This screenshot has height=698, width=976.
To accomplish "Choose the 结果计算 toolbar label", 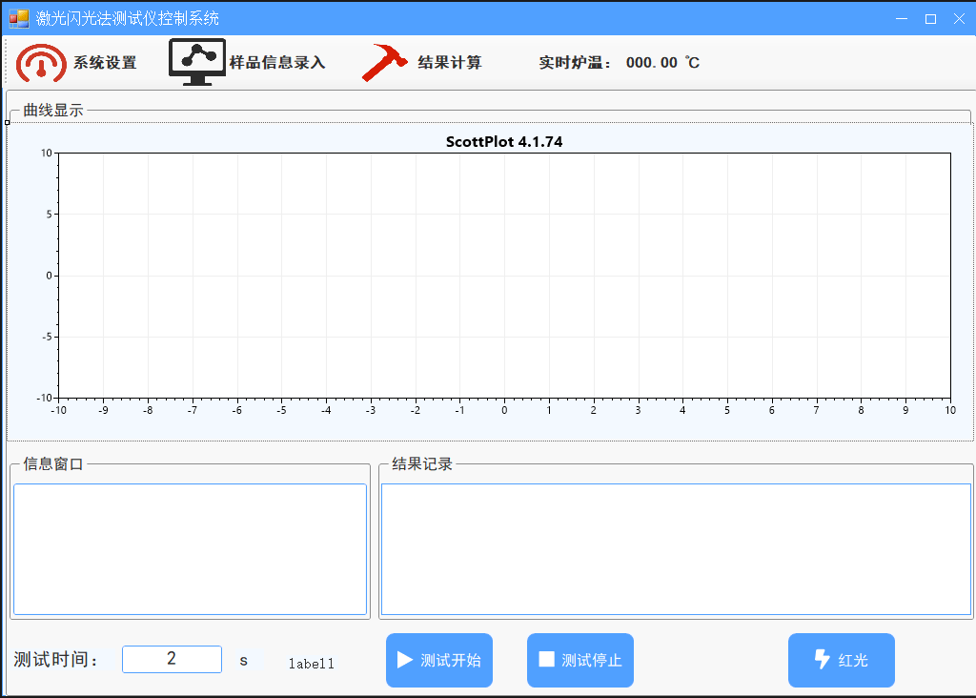I will click(x=450, y=63).
